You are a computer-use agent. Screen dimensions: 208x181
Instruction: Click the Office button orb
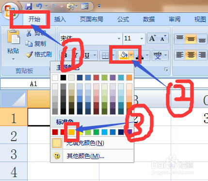(x=11, y=11)
